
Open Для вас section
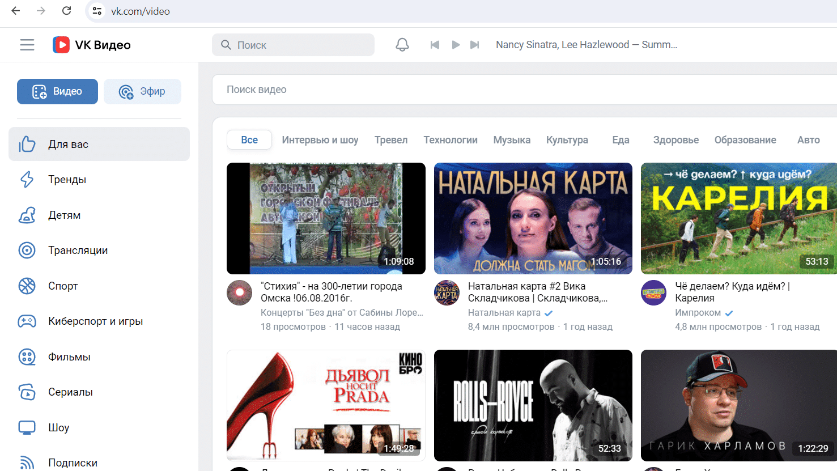tap(99, 144)
